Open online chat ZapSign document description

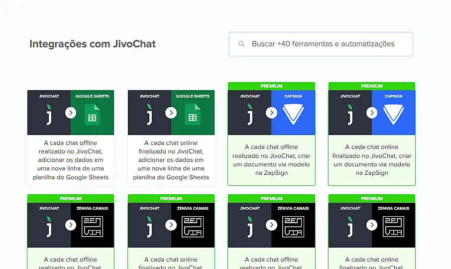(x=372, y=160)
